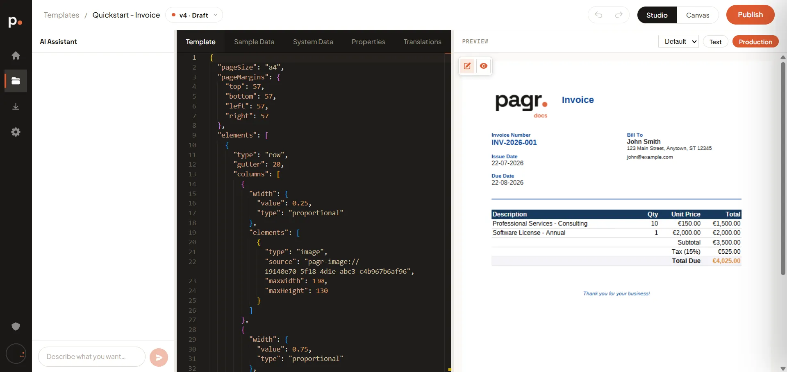Click the Invoice title in preview

pyautogui.click(x=578, y=100)
